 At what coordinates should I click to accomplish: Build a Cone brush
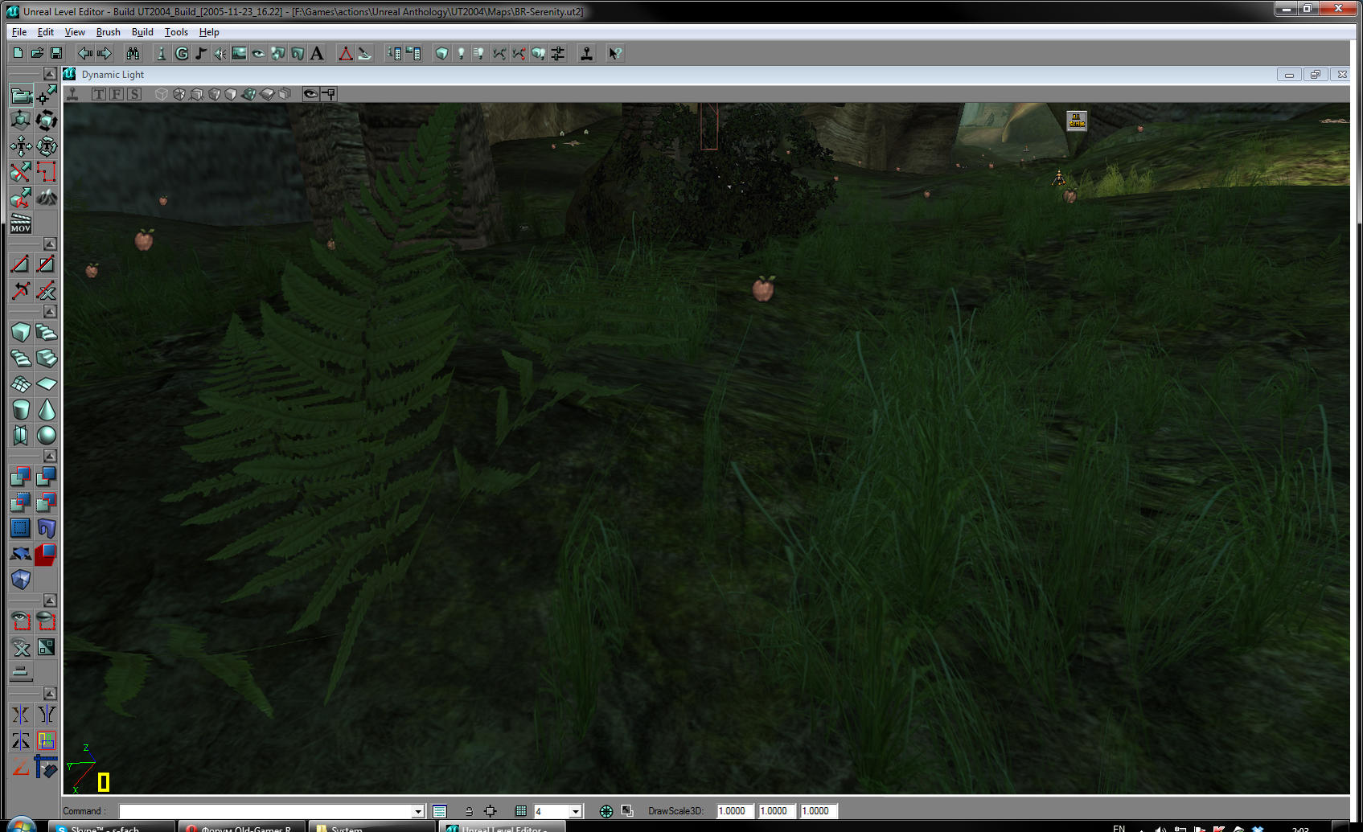(47, 409)
